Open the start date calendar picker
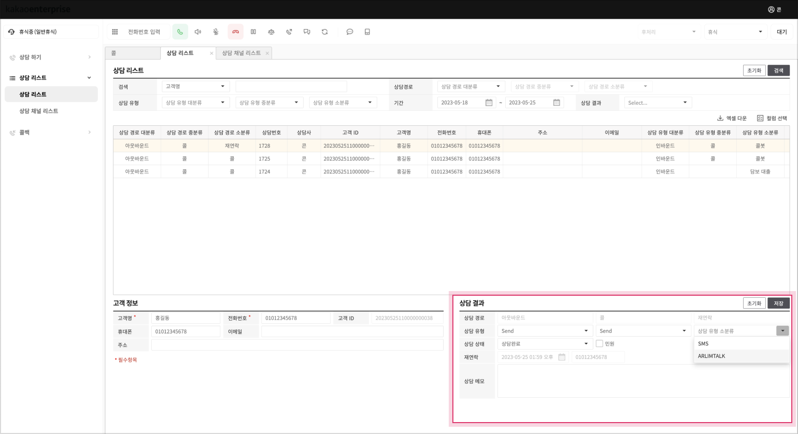This screenshot has height=434, width=798. coord(489,103)
